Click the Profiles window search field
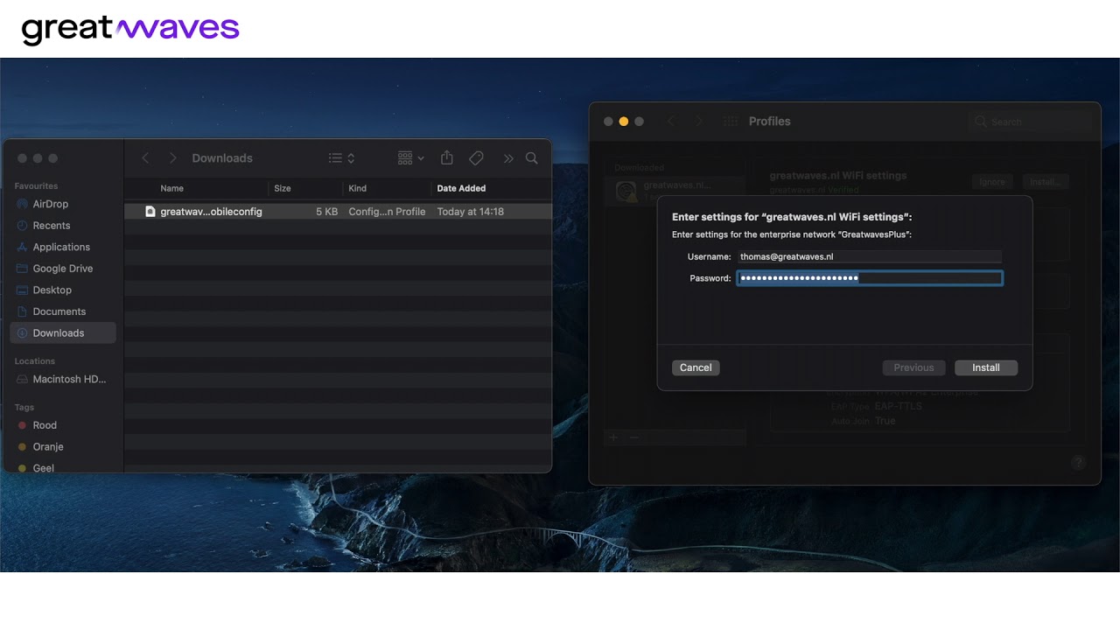Screen dimensions: 1120x630 tap(1032, 122)
